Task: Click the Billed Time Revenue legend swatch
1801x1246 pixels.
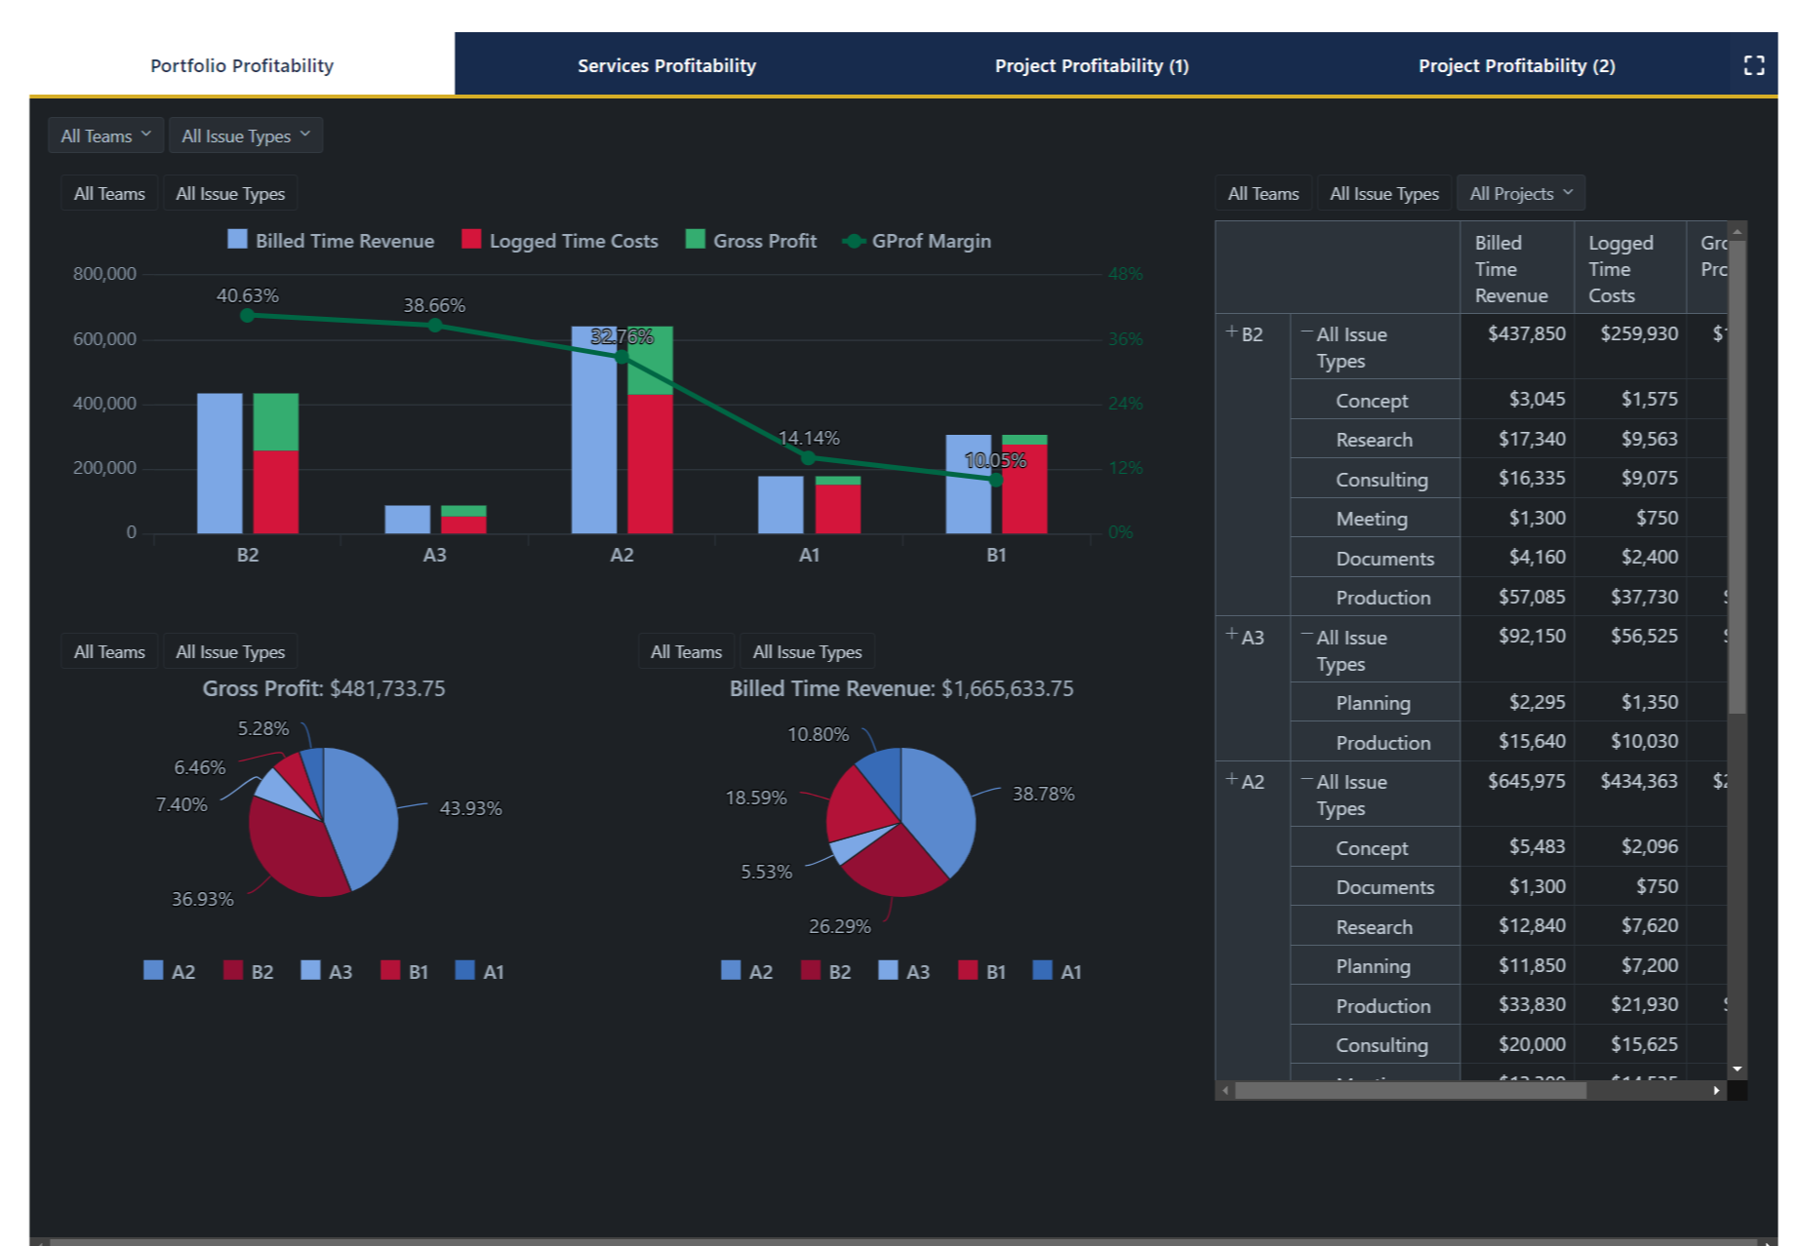Action: [236, 240]
